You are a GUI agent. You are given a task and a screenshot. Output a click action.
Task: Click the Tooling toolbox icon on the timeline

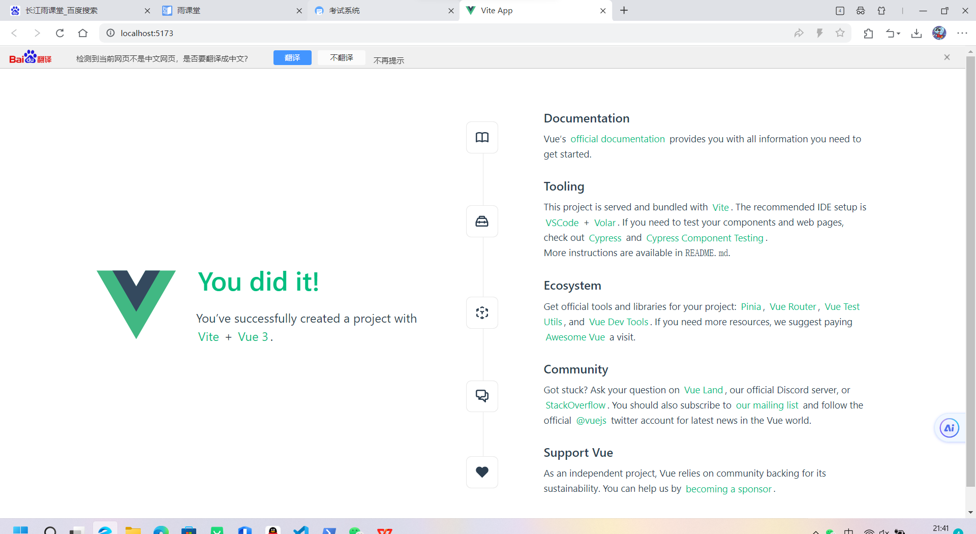[x=482, y=221]
